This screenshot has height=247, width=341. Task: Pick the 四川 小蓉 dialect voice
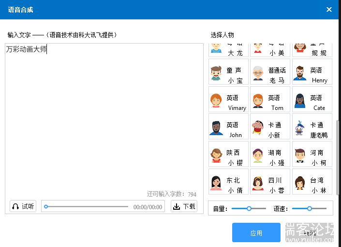[x=270, y=182]
